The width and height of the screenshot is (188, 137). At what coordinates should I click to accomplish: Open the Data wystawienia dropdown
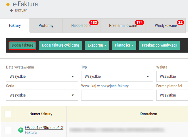coord(42,76)
